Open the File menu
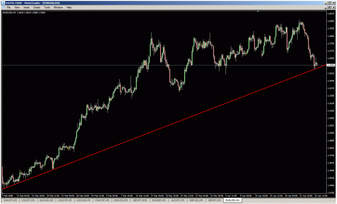Screen dimensions: 337x204 (x=9, y=8)
